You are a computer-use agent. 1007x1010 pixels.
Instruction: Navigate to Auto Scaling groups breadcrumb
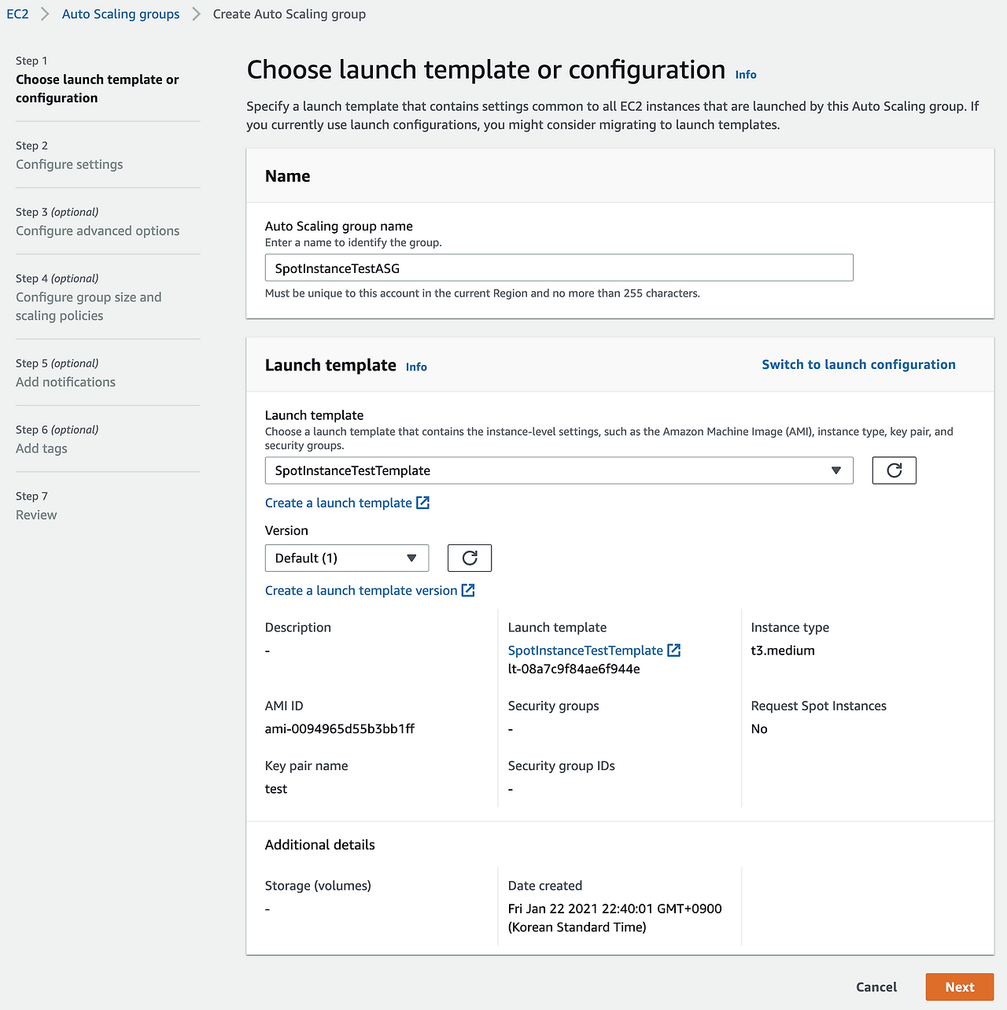(x=120, y=14)
